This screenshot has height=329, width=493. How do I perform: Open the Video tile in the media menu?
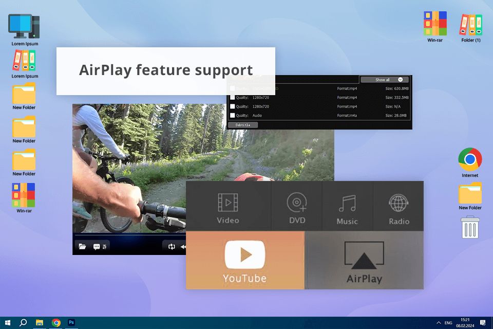(x=228, y=206)
